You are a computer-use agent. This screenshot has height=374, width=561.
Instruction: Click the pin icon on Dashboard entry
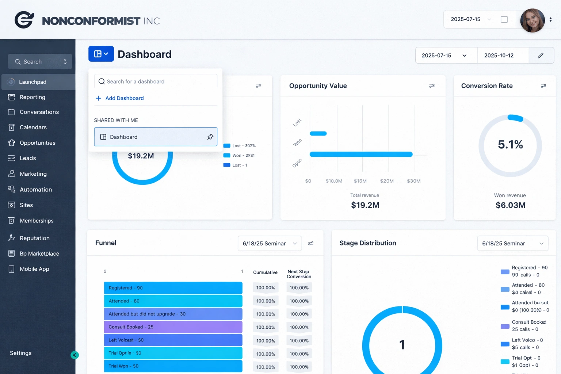[x=210, y=137]
